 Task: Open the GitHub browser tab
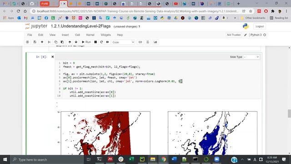(x=32, y=4)
